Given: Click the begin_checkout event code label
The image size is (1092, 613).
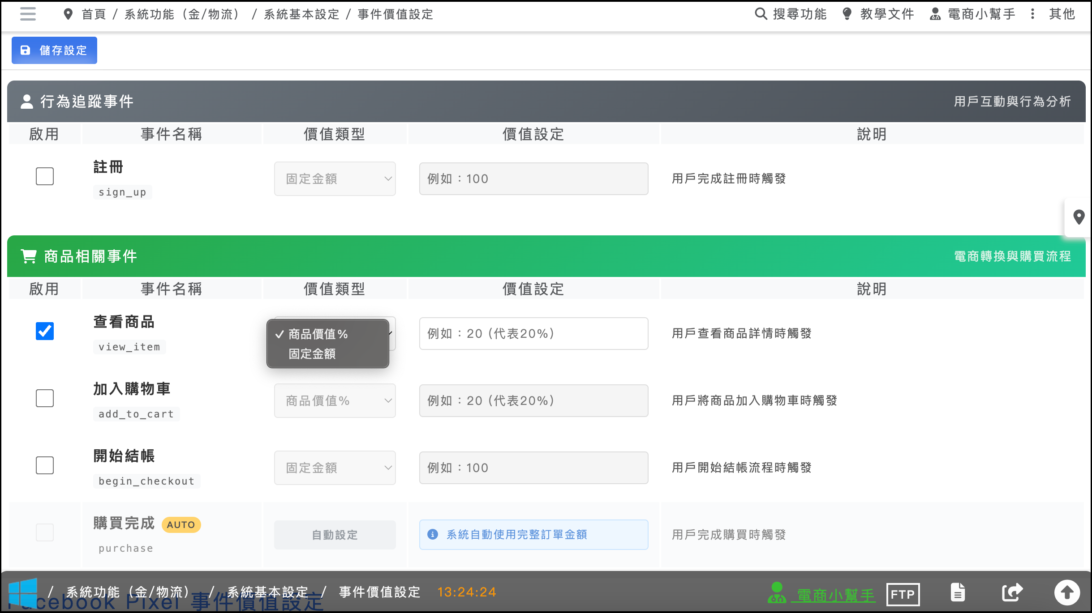Looking at the screenshot, I should coord(146,481).
